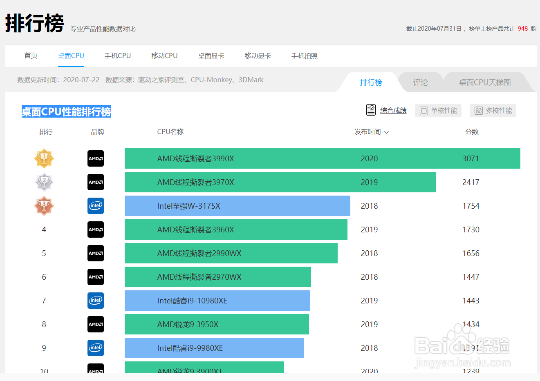Click AMD logo beside 锐龙9 3950X

point(96,324)
